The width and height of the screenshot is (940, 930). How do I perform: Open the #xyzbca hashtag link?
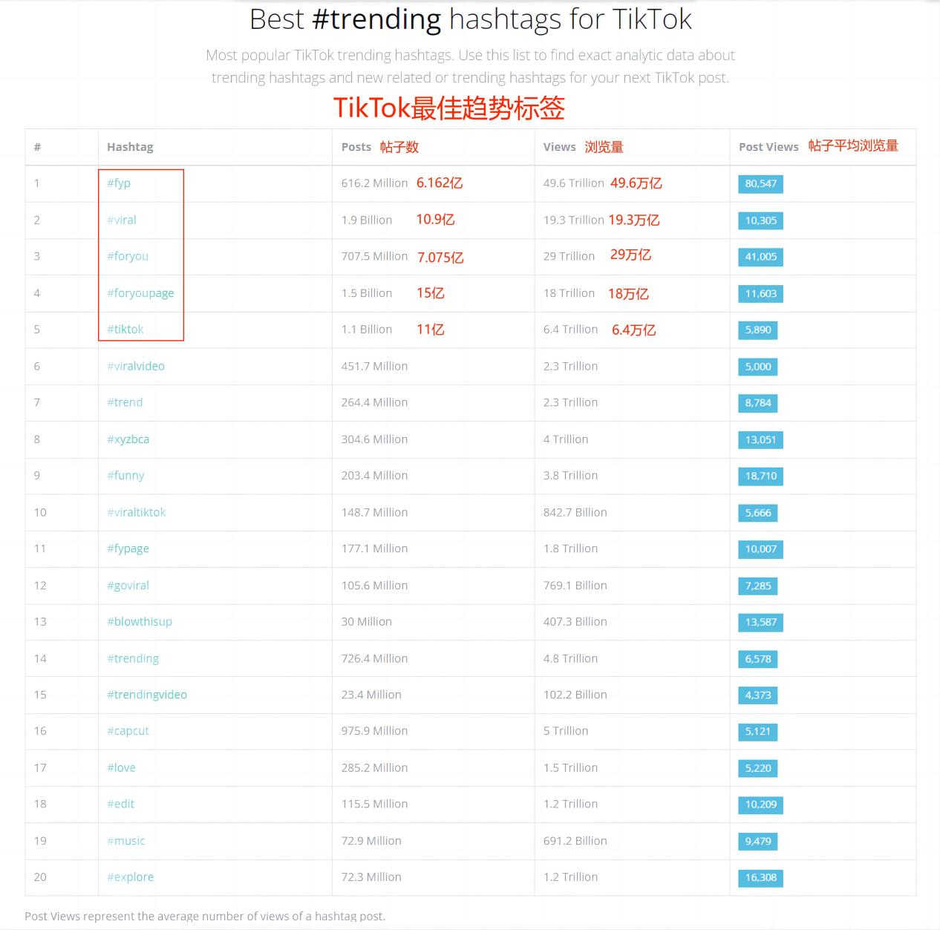[x=128, y=439]
